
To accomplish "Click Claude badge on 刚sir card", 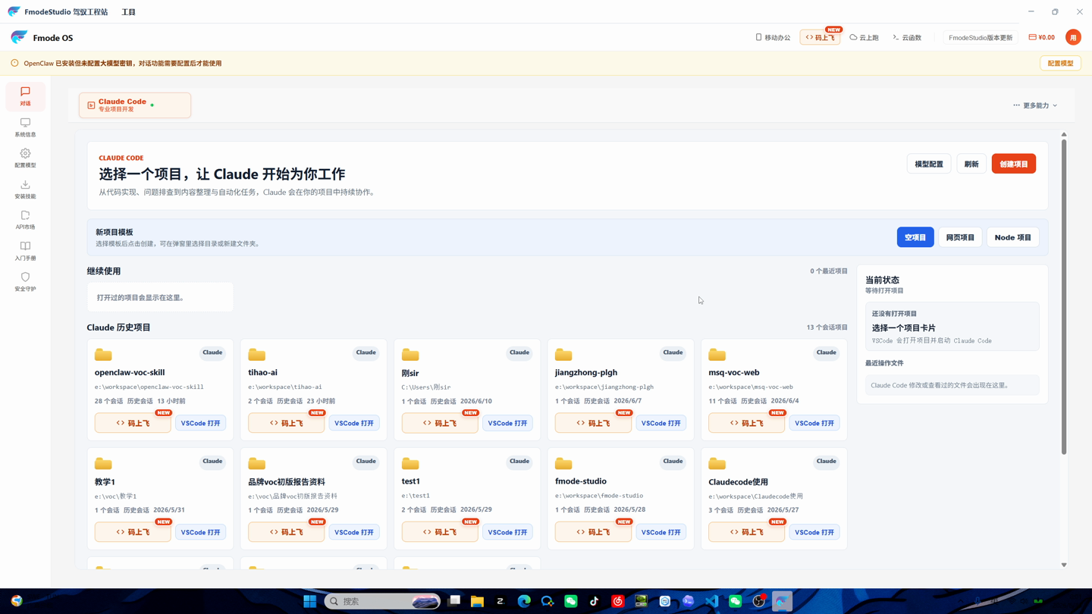I will pyautogui.click(x=519, y=352).
